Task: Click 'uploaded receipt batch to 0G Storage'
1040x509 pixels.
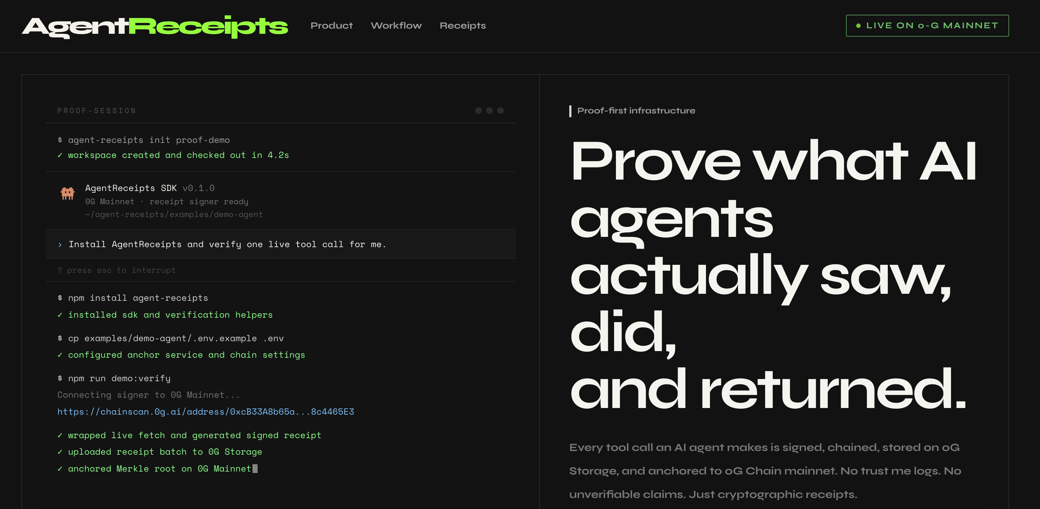Action: tap(160, 452)
